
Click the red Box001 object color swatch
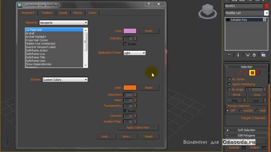[x=266, y=6]
